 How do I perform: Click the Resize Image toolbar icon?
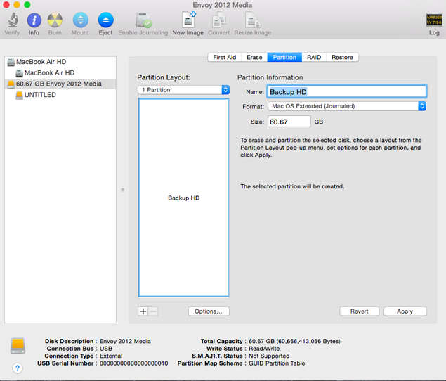click(x=253, y=20)
